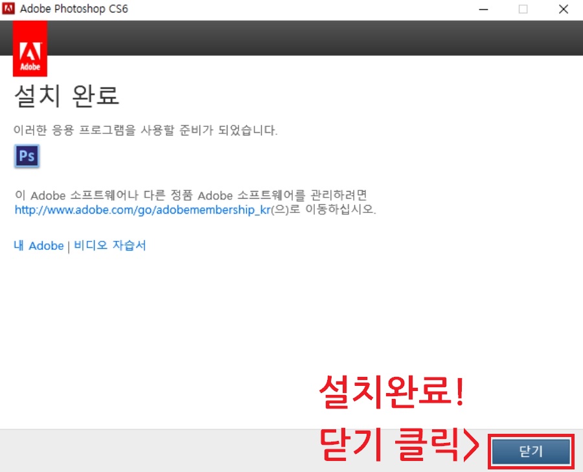Image resolution: width=583 pixels, height=472 pixels.
Task: Minimize the installer window
Action: [483, 9]
